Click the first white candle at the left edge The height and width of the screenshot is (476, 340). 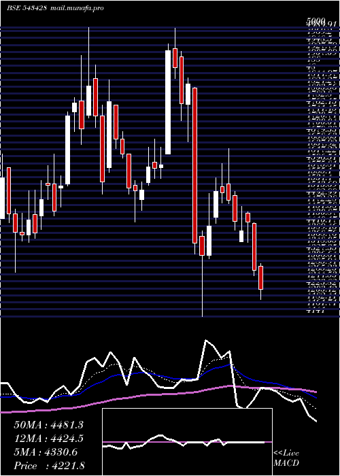point(2,198)
